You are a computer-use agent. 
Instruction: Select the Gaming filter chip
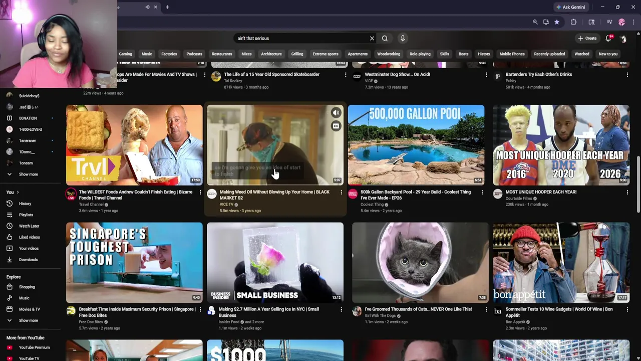125,54
